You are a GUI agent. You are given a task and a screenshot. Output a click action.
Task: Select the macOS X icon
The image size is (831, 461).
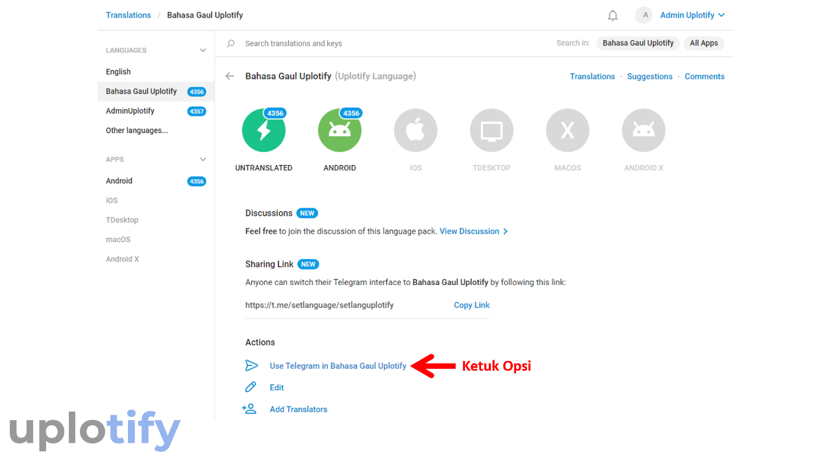pos(567,131)
